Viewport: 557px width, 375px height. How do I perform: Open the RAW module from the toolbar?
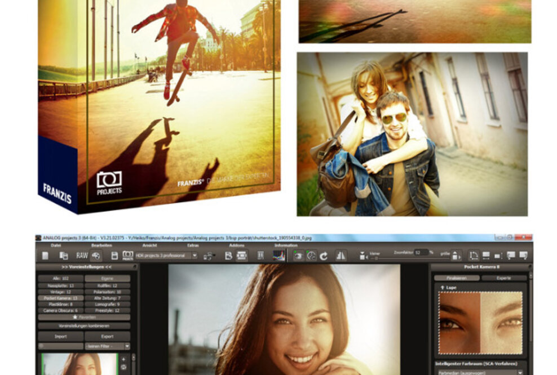[81, 256]
